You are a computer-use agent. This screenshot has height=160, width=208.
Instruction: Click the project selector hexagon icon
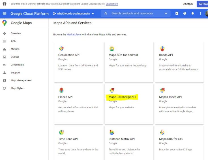54,14
